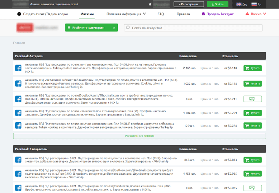The image size is (279, 193).
Task: Open the FAQ menu item
Action: click(x=160, y=14)
